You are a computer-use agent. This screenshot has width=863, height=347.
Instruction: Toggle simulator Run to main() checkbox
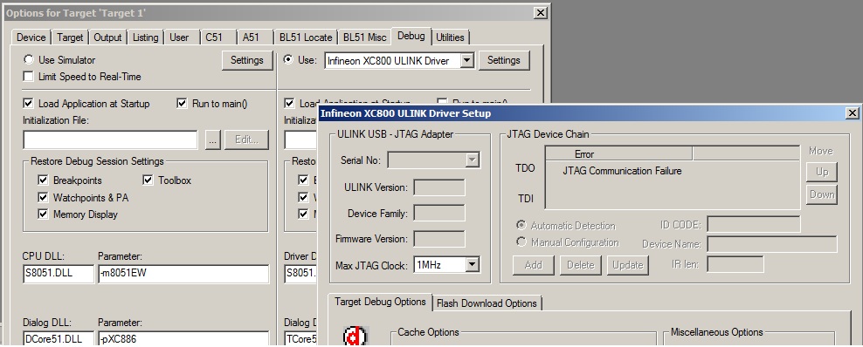pos(183,103)
